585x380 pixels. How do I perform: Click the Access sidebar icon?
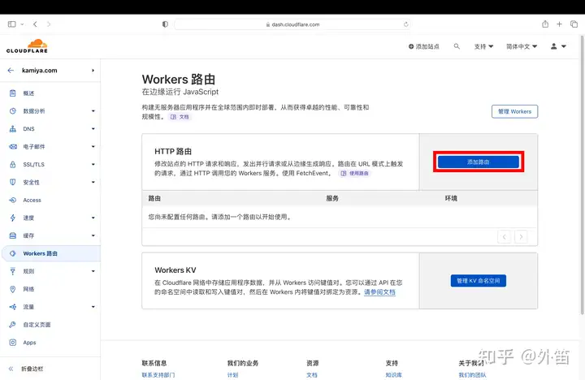[x=13, y=200]
